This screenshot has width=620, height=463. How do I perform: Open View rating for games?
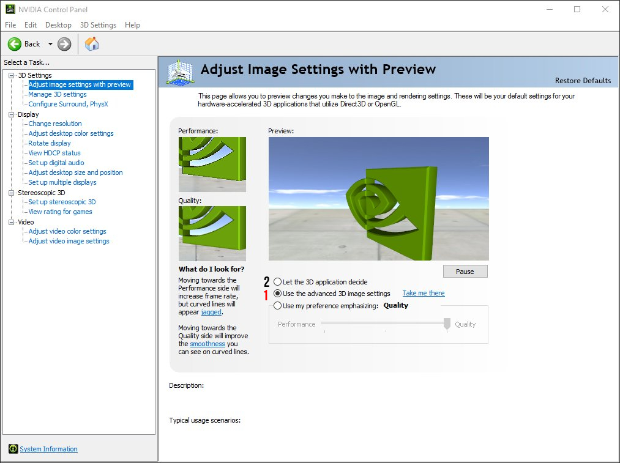(60, 212)
